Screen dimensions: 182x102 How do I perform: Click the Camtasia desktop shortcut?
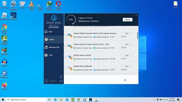coord(5,40)
